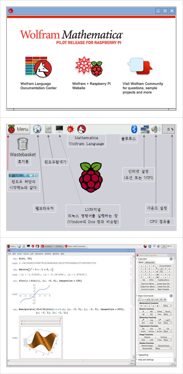Open More dropdown under Numeric Functions

[168, 314]
